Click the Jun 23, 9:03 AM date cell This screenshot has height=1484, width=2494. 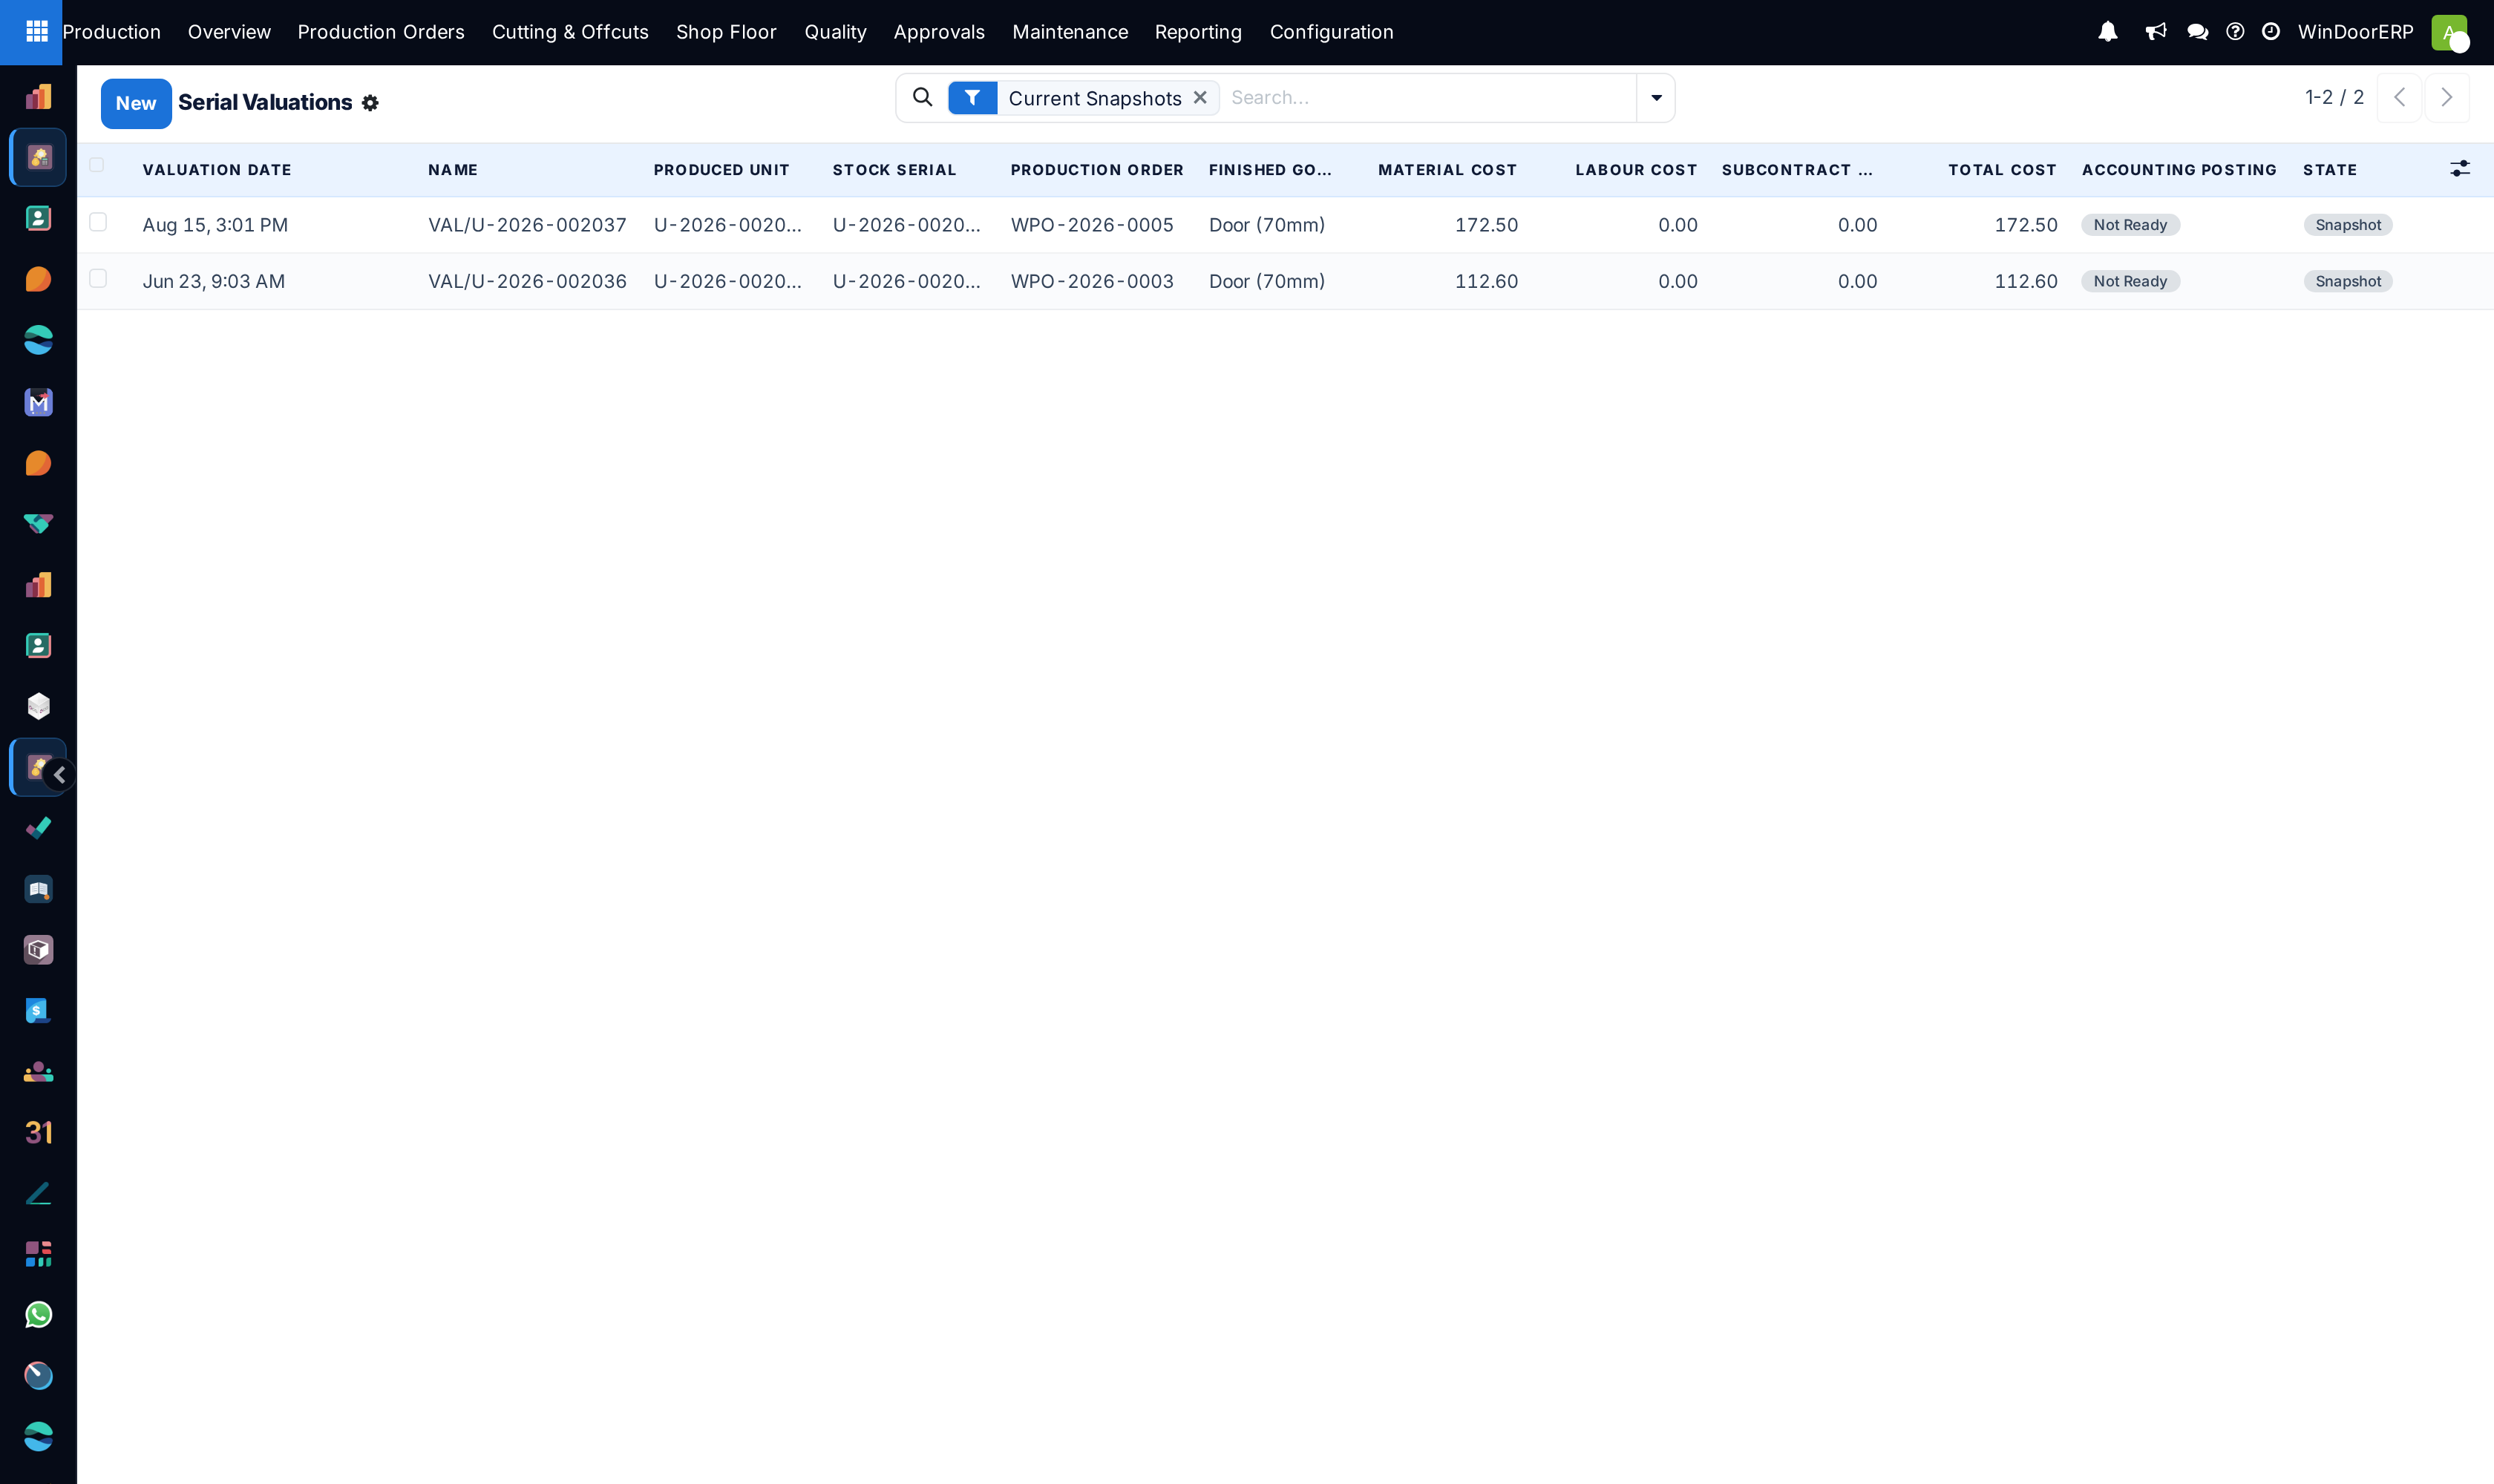(x=214, y=281)
